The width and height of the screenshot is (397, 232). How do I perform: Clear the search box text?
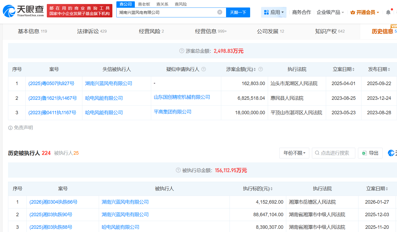click(x=220, y=12)
